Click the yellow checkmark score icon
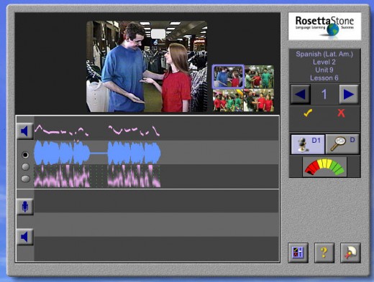Image resolution: width=374 pixels, height=282 pixels. (308, 113)
